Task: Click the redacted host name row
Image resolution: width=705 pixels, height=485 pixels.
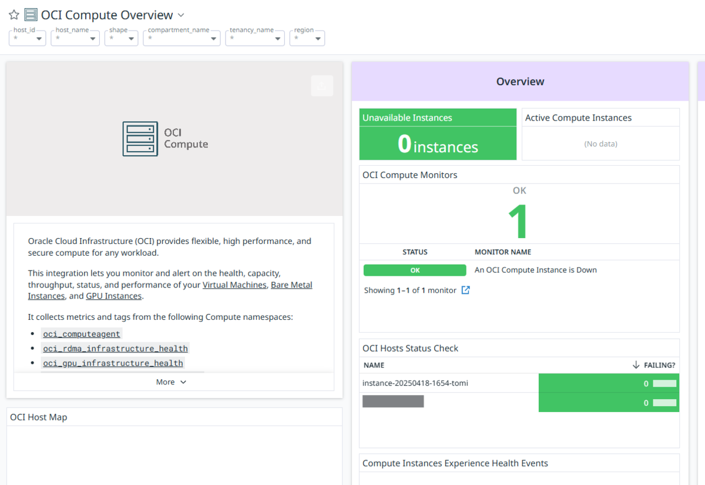Action: point(393,402)
